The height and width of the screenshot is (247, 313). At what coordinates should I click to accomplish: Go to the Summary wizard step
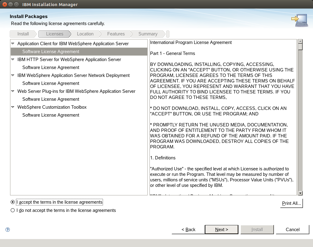click(148, 34)
